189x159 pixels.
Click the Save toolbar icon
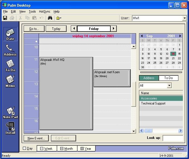pos(5,18)
